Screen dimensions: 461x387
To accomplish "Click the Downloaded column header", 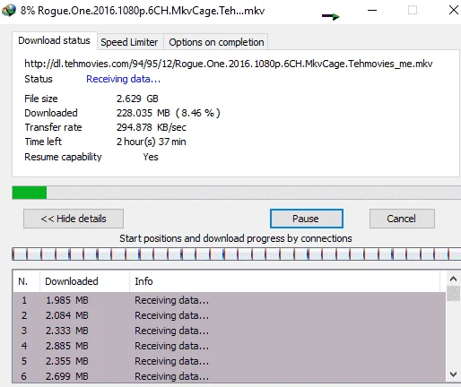I will 84,281.
